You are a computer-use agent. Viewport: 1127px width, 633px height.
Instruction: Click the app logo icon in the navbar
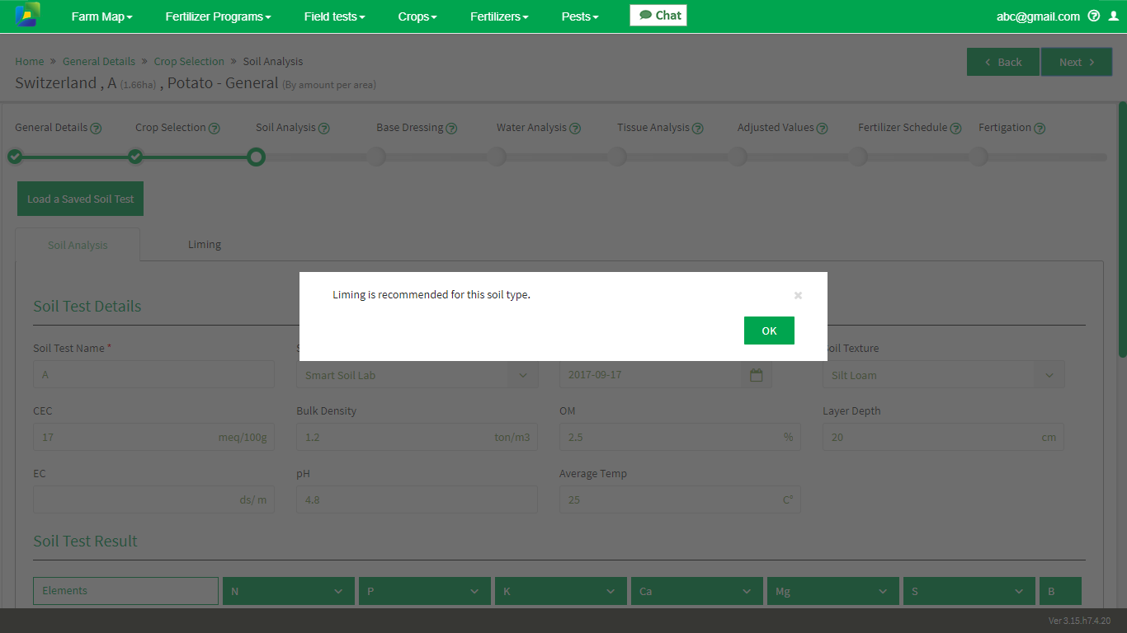pyautogui.click(x=27, y=16)
